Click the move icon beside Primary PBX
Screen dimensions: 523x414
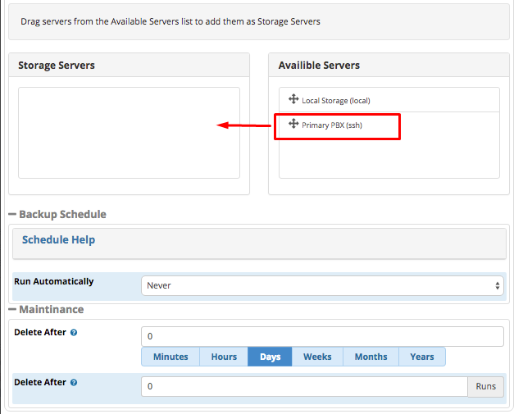pos(293,124)
